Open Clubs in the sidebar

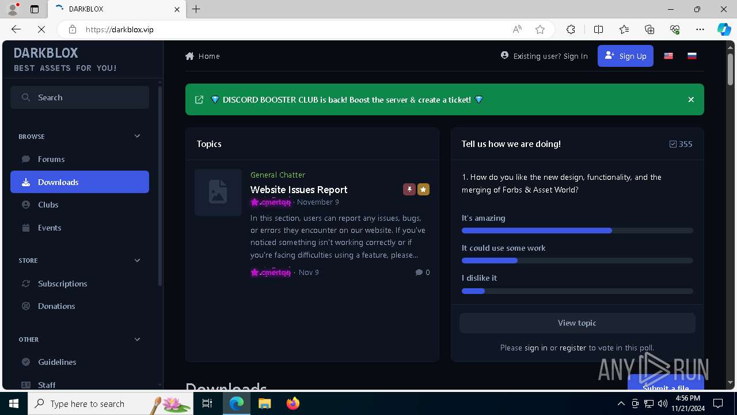tap(79, 205)
